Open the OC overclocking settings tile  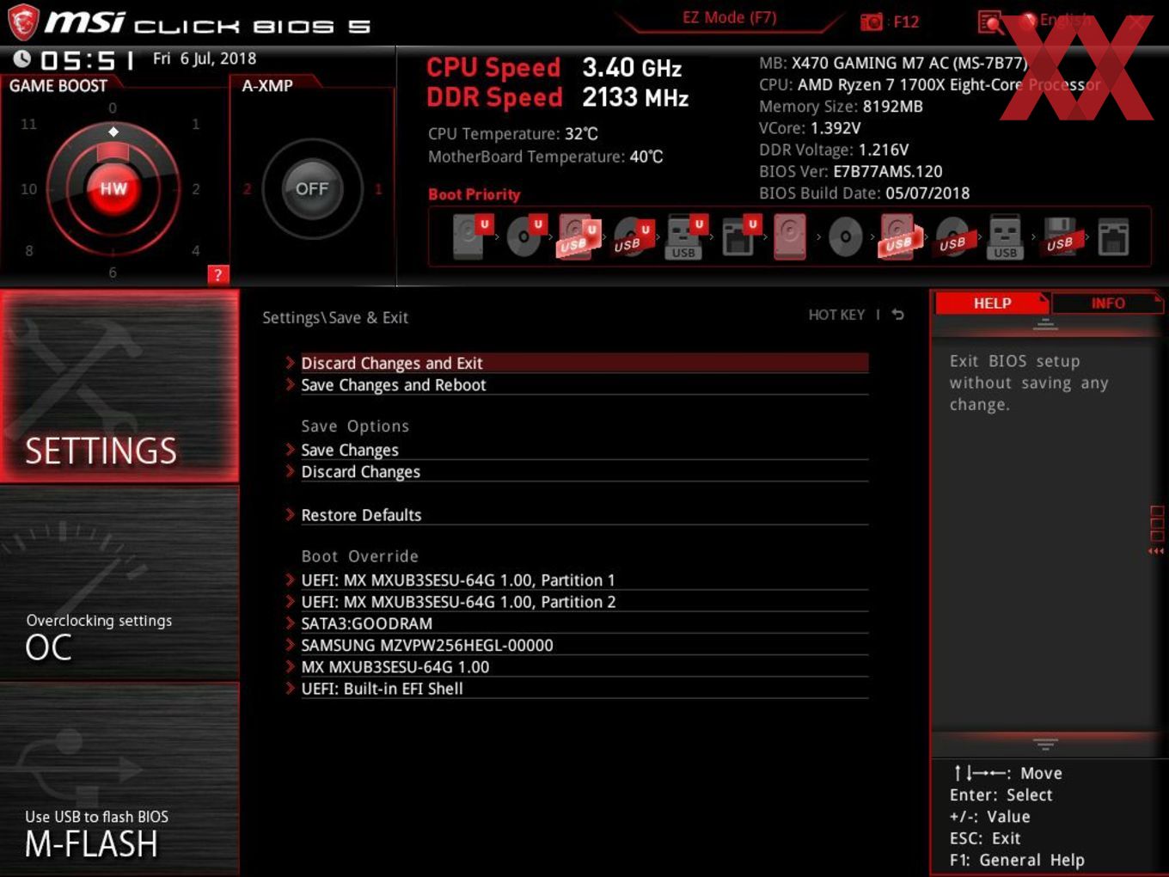(x=119, y=584)
